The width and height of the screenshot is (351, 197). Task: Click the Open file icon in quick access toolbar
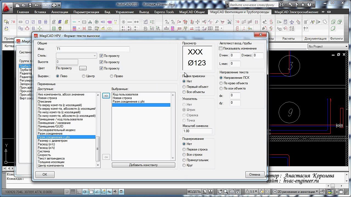pos(24,5)
